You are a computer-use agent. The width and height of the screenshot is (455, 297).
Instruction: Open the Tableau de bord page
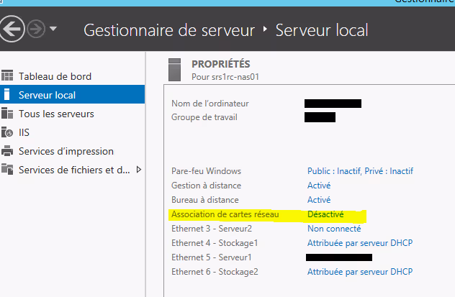coord(55,76)
